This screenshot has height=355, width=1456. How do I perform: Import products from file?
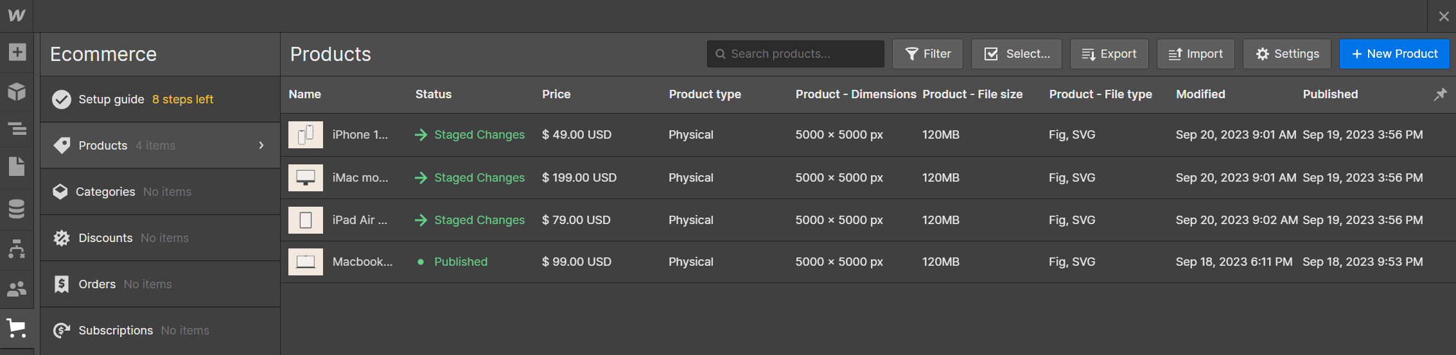(x=1195, y=54)
